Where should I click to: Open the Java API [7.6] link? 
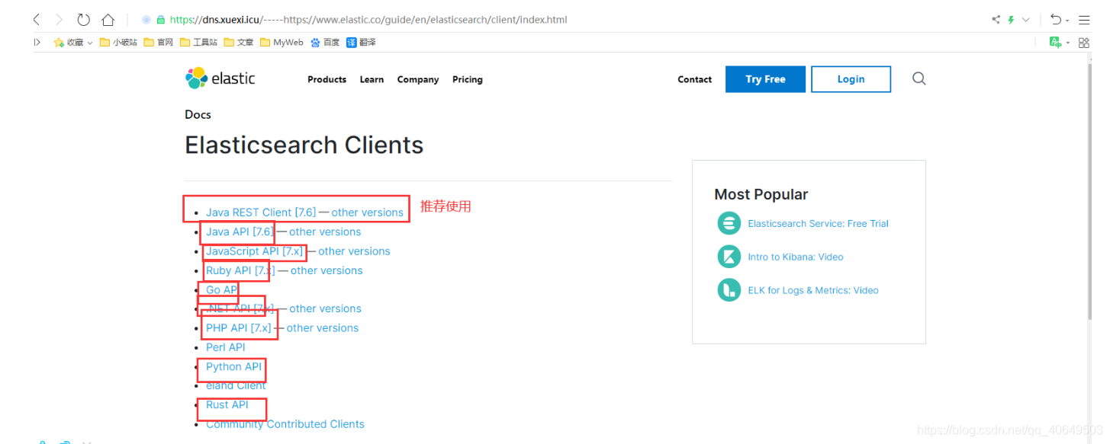pyautogui.click(x=240, y=232)
